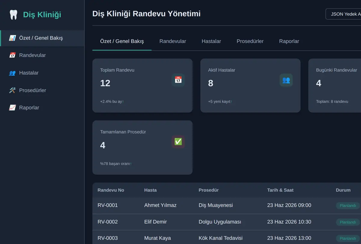
Task: Click the Tarih & Saat column header
Action: click(x=280, y=190)
